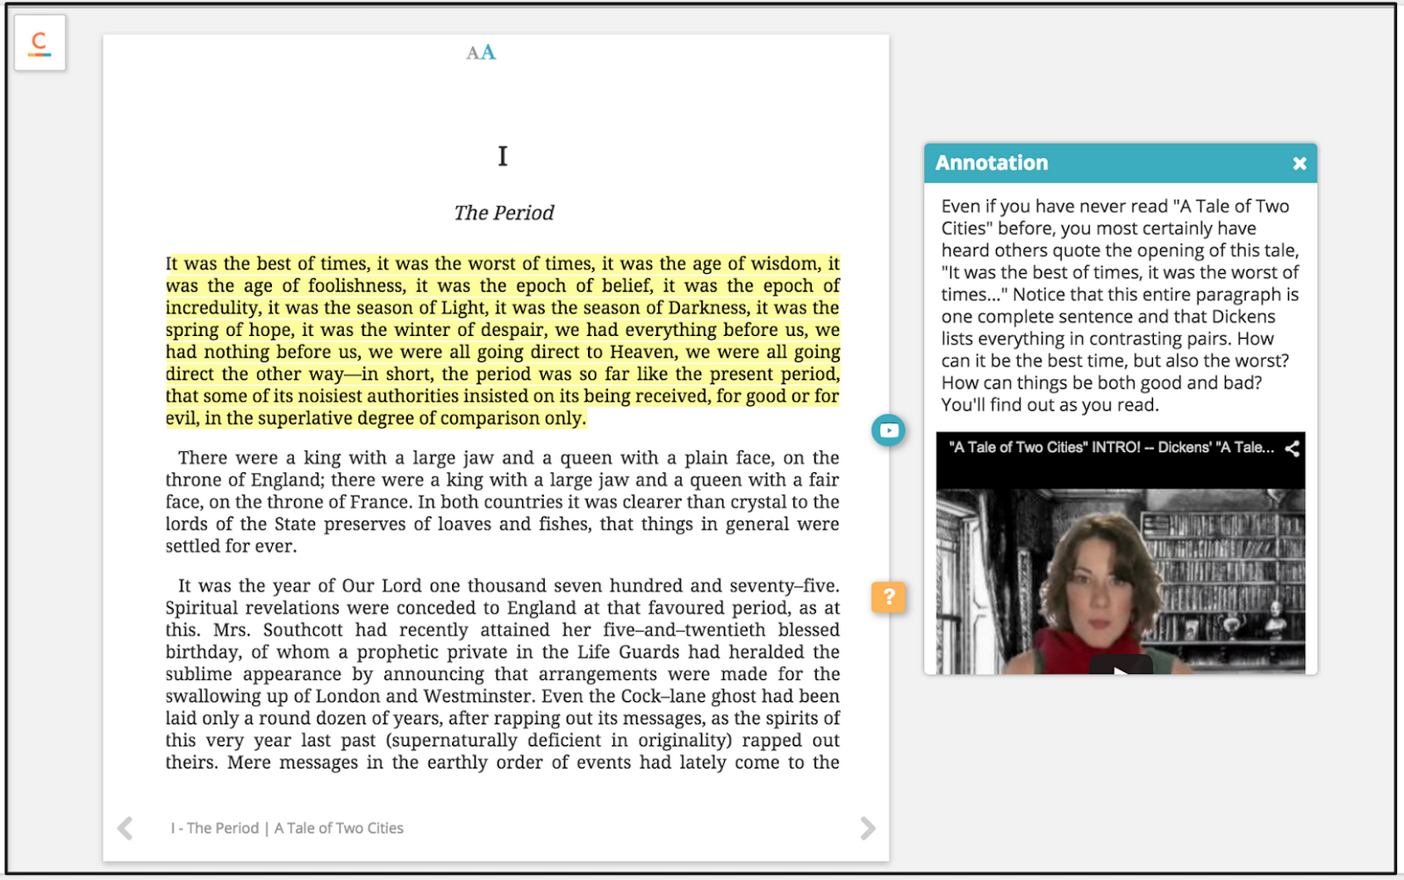
Task: Click the large A increase font size
Action: [x=488, y=53]
